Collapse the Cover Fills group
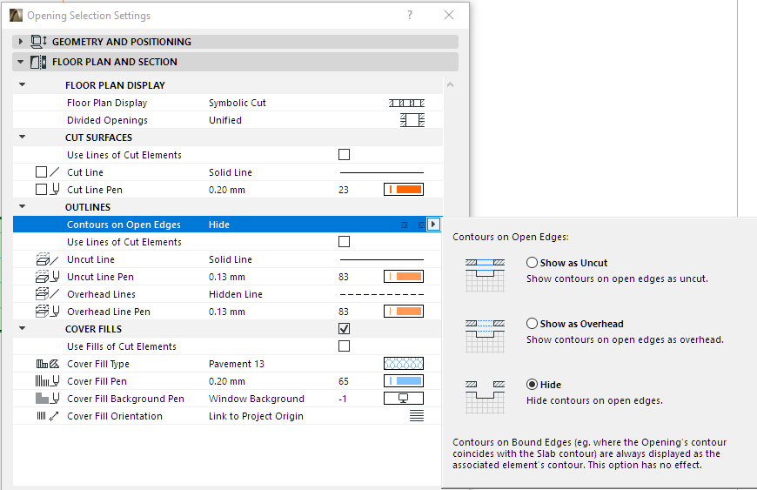The image size is (757, 490). click(23, 328)
